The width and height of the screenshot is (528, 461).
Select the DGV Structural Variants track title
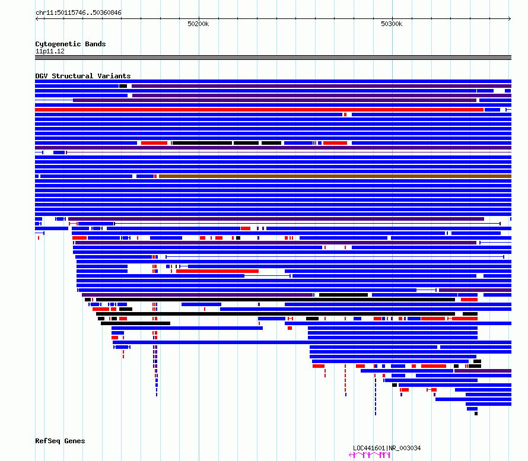[83, 76]
